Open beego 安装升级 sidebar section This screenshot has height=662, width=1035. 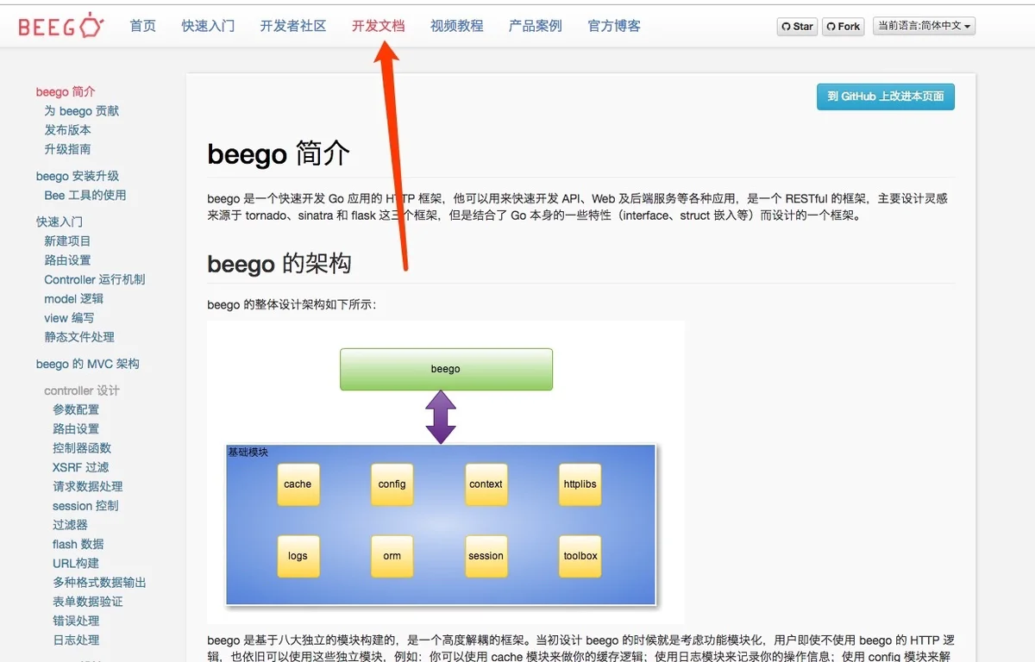[78, 176]
